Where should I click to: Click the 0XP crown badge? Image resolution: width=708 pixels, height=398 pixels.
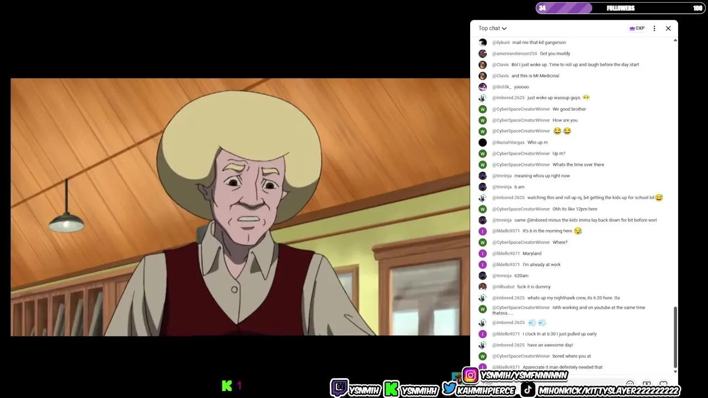637,28
